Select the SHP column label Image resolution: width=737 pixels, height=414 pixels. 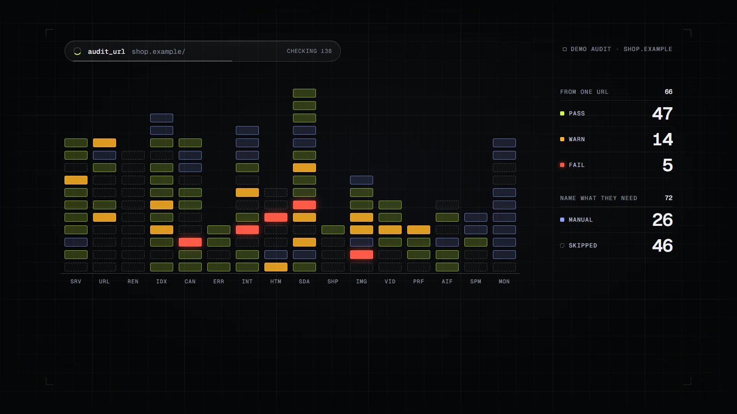pos(333,282)
